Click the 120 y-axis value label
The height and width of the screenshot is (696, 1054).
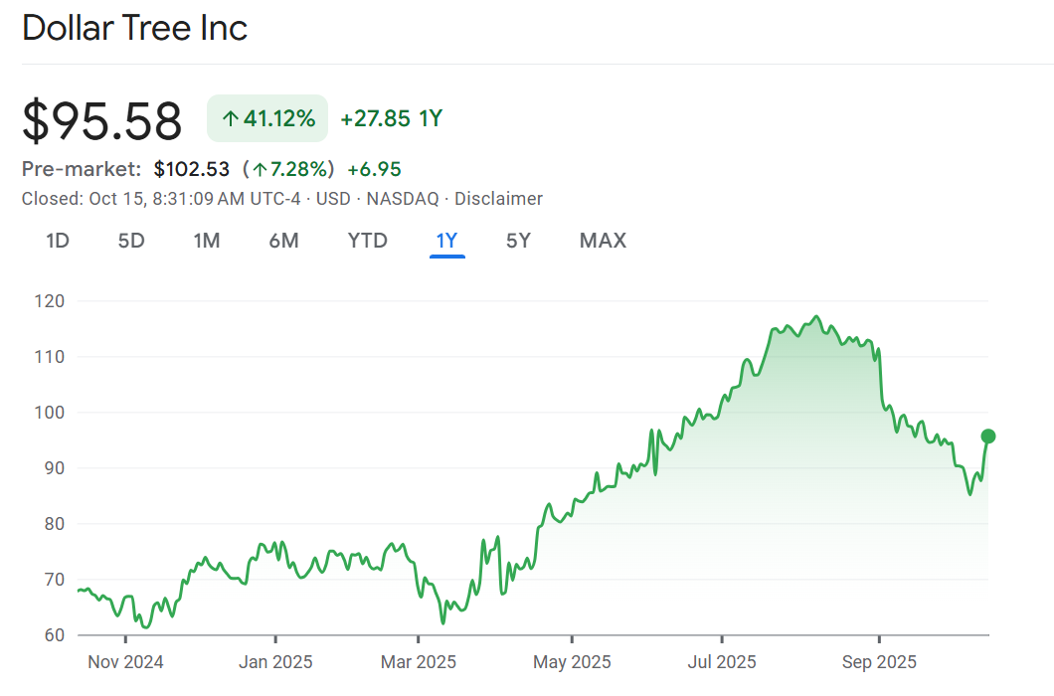point(49,300)
